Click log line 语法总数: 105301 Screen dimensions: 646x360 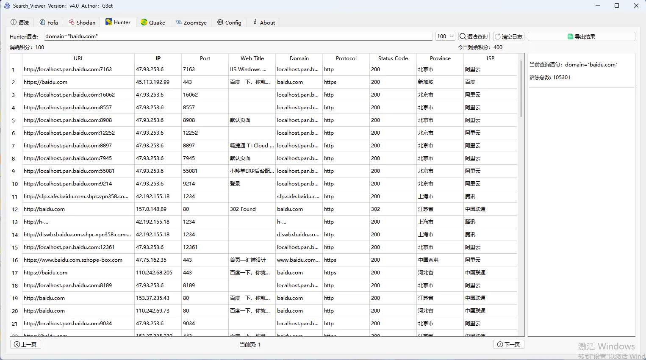[550, 78]
